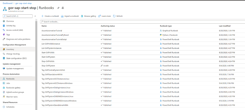Focus the Search runbooks field
The image size is (245, 110).
tap(143, 22)
